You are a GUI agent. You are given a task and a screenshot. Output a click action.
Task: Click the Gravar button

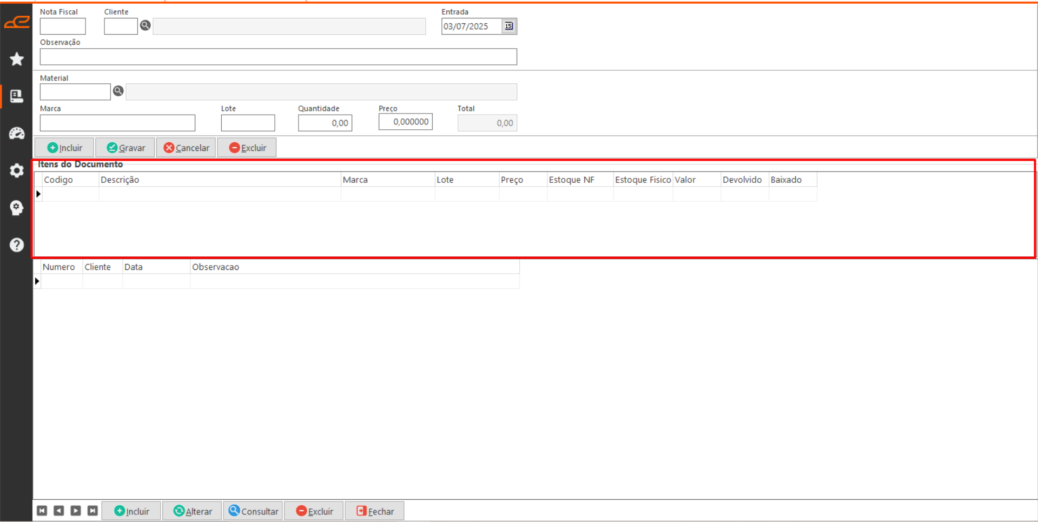[125, 148]
